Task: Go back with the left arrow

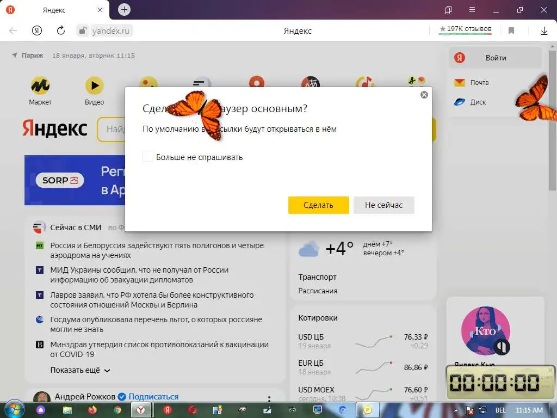Action: [x=13, y=30]
